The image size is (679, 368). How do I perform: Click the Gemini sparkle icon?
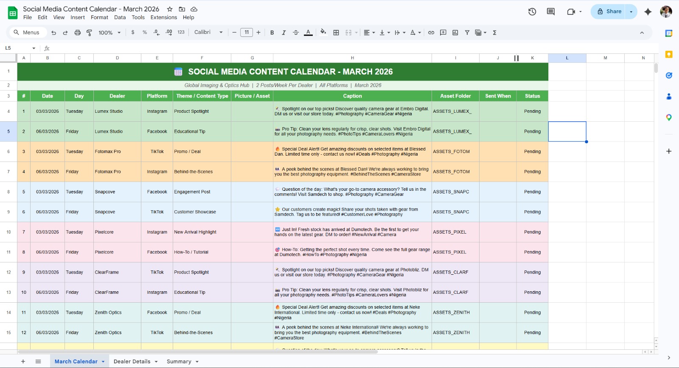648,12
